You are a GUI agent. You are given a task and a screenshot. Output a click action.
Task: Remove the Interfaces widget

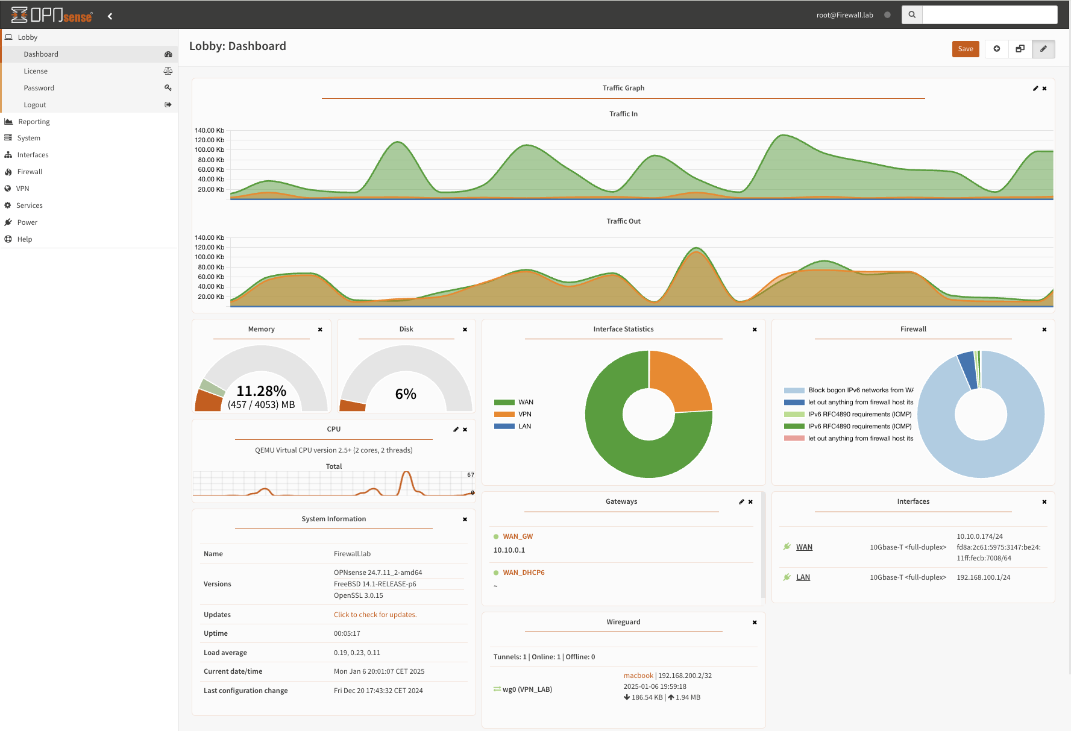1044,502
